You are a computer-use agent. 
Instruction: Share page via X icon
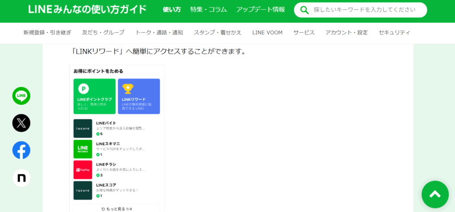point(21,123)
